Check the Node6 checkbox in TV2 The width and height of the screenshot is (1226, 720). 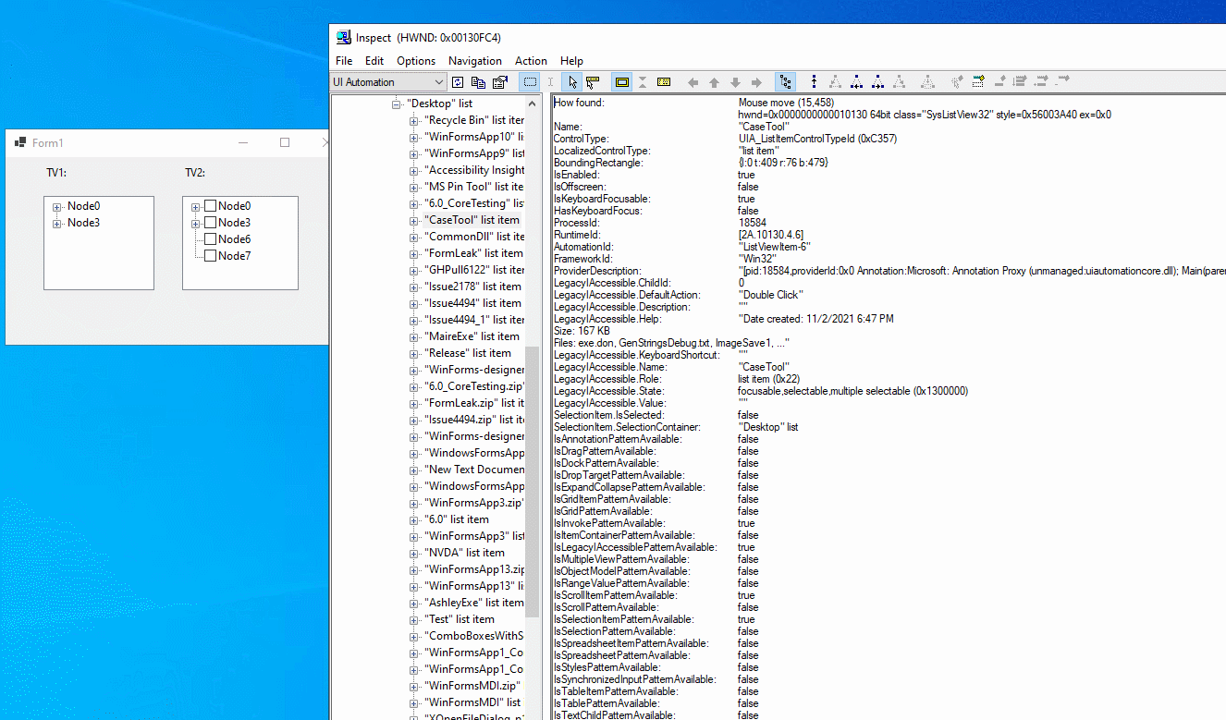tap(210, 239)
